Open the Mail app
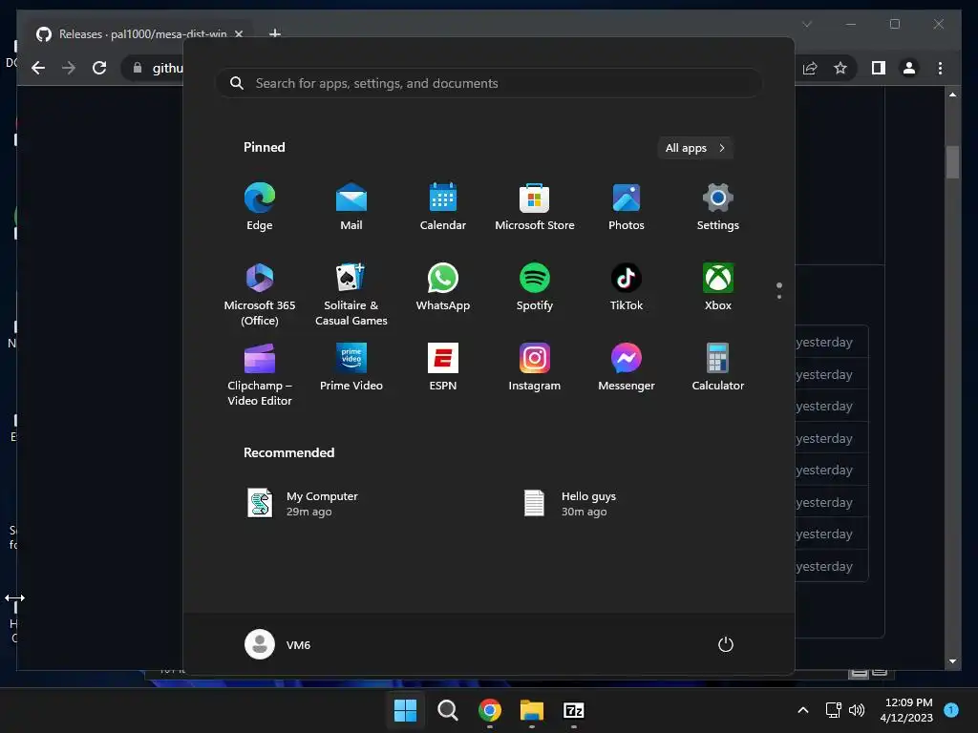The image size is (978, 733). click(351, 206)
